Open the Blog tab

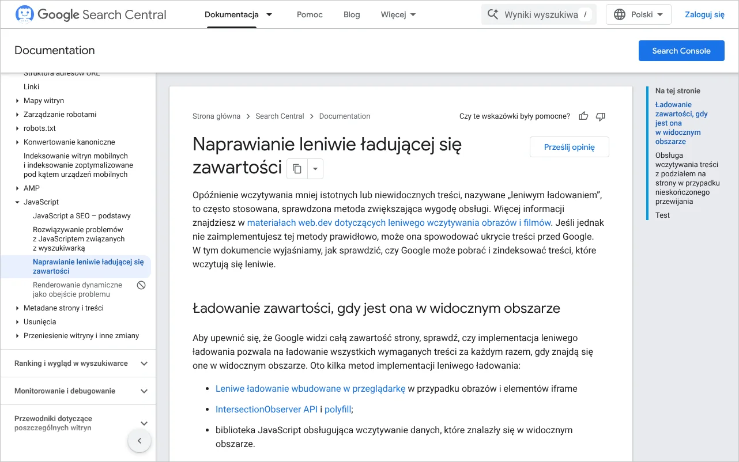click(352, 14)
